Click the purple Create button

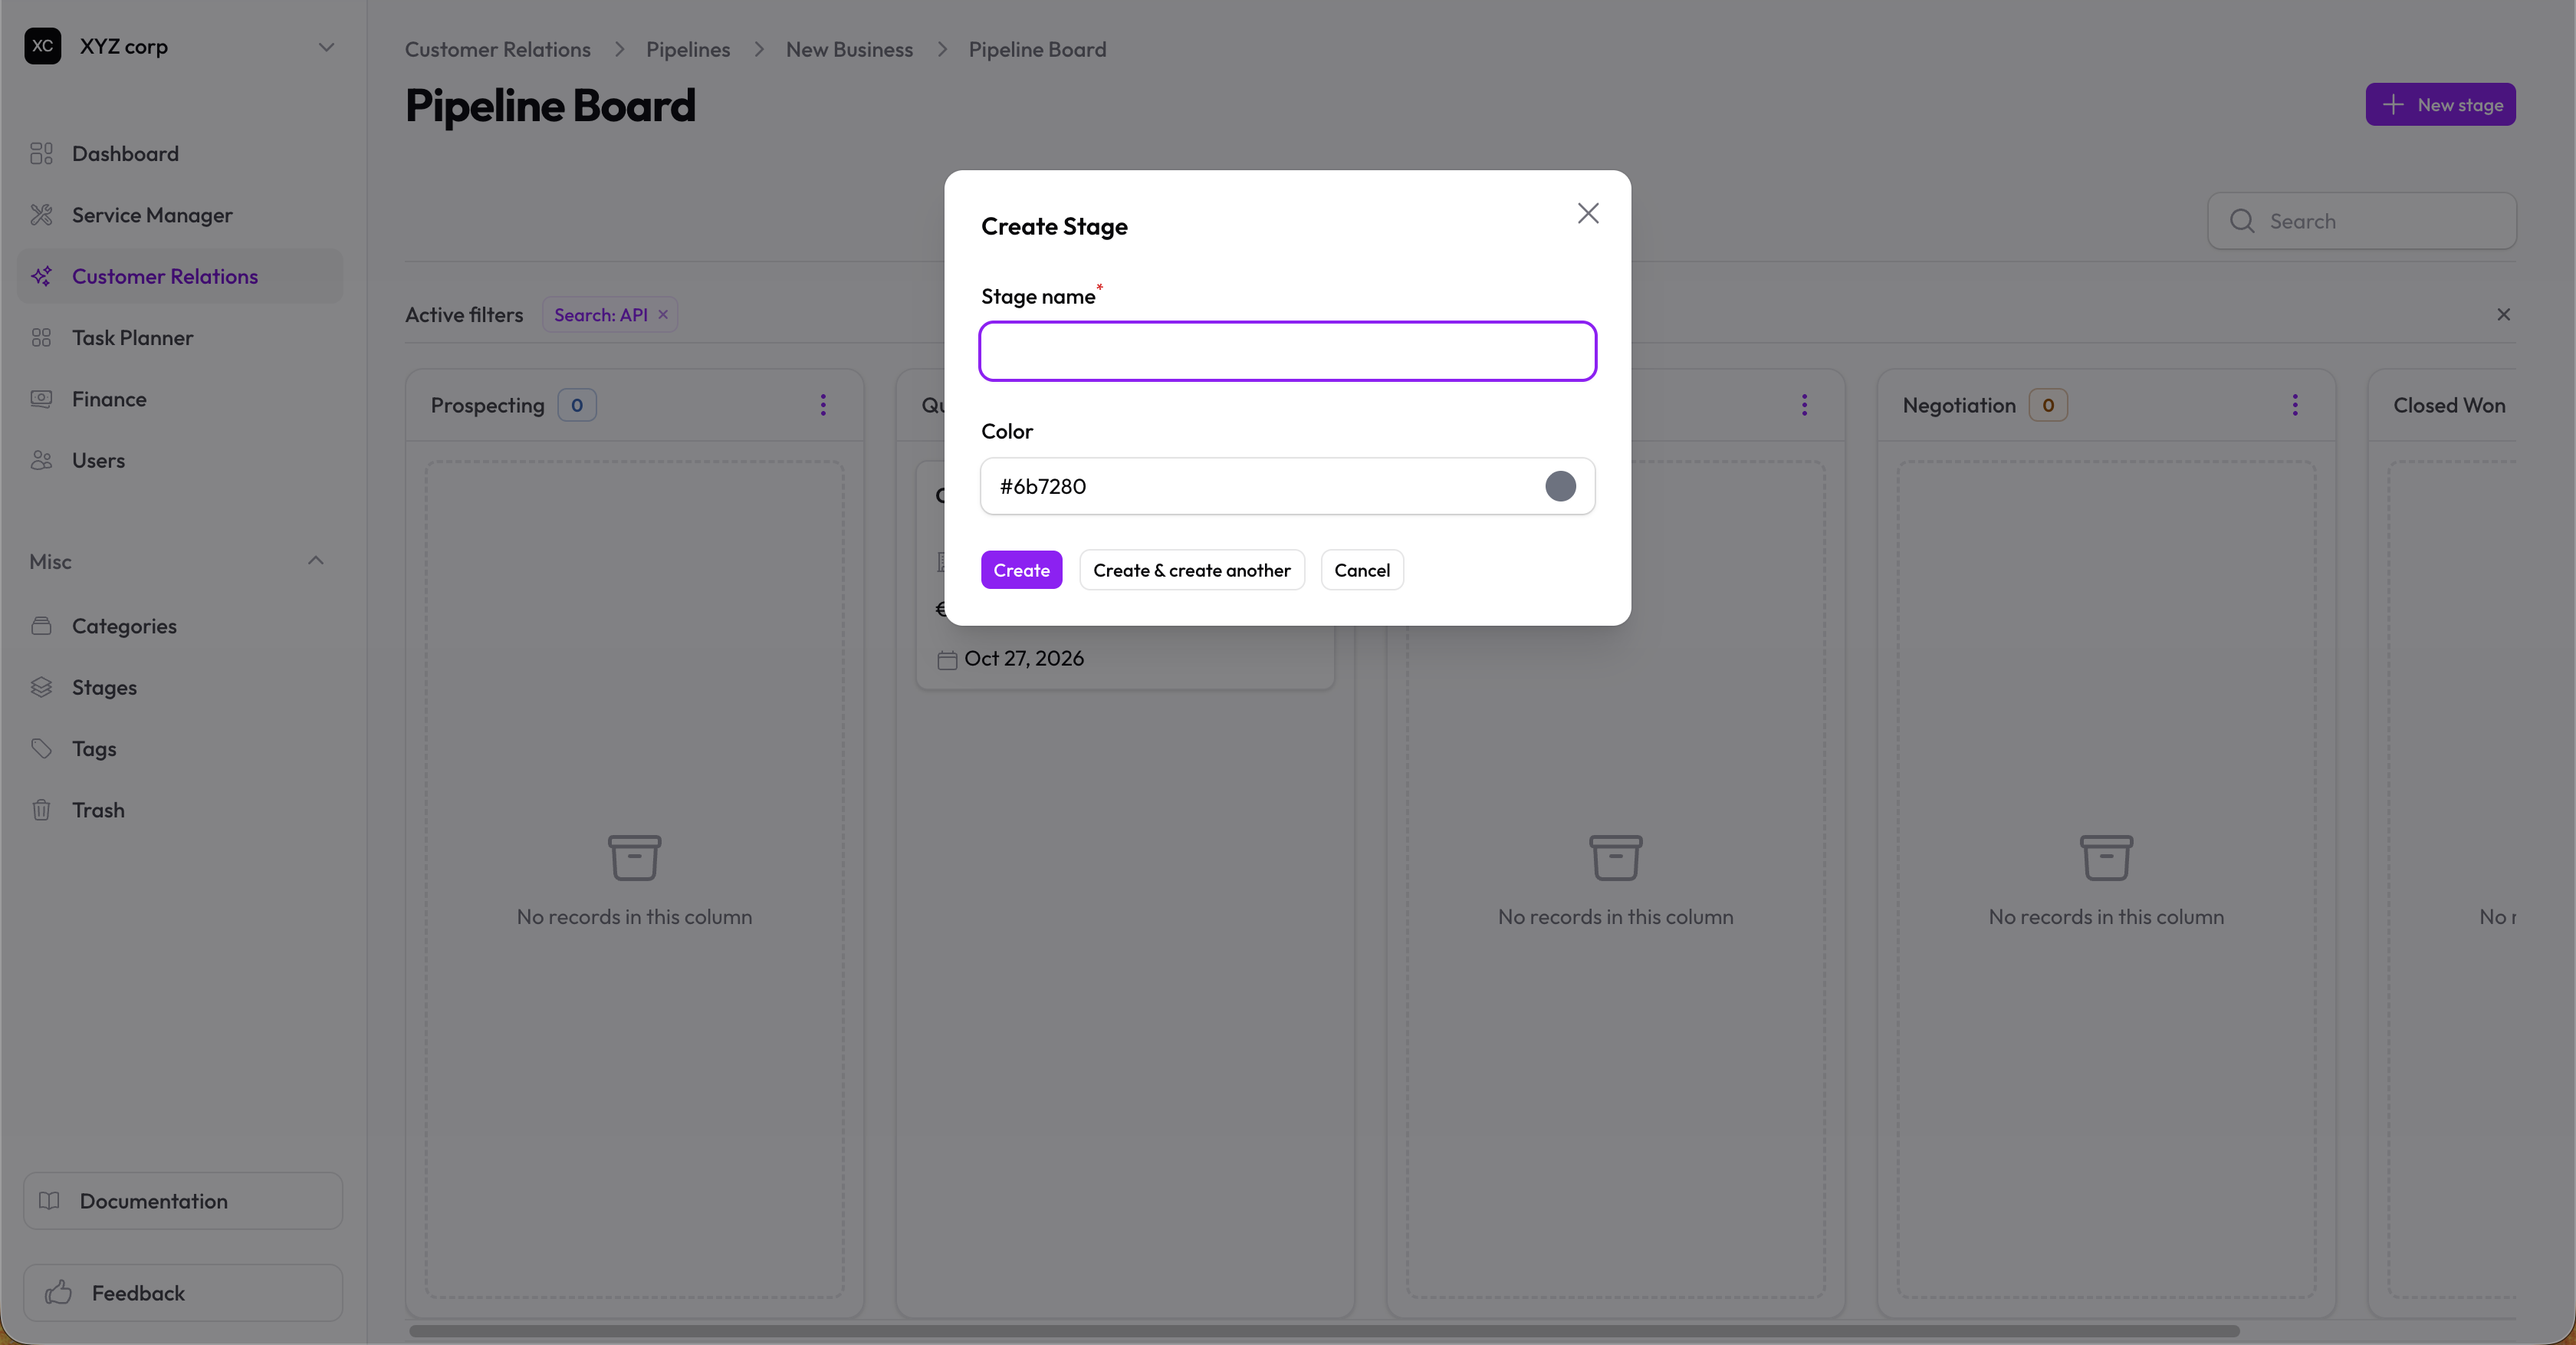point(1021,570)
